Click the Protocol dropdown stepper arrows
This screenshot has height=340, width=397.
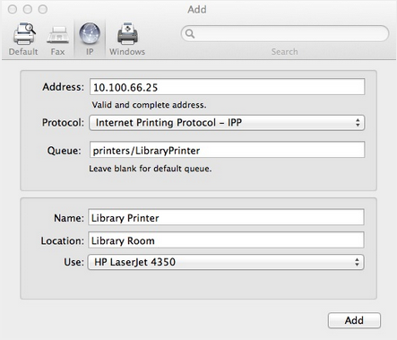tap(358, 123)
